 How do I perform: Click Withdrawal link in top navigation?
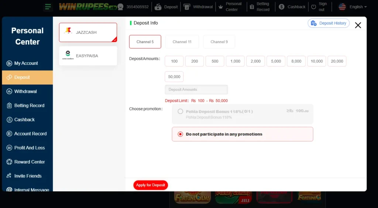coord(203,7)
